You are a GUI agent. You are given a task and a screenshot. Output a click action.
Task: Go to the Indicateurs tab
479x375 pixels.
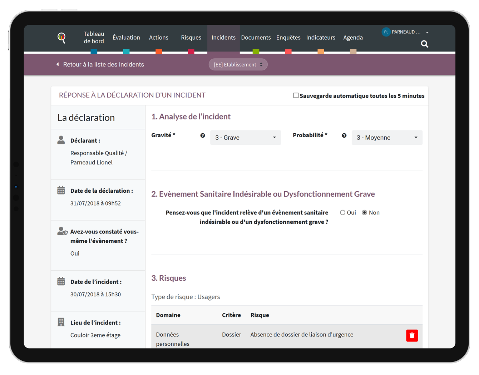(x=321, y=38)
